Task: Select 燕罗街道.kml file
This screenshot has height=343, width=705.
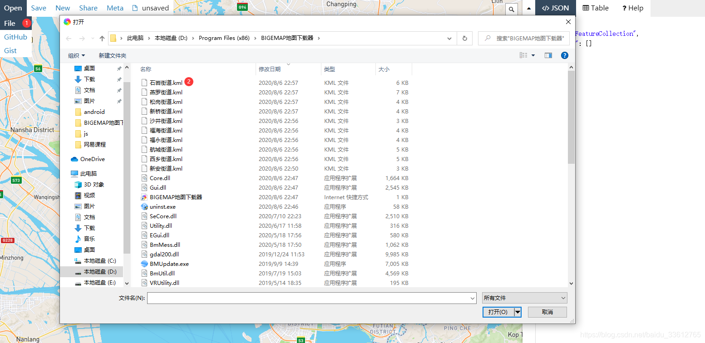Action: point(166,92)
